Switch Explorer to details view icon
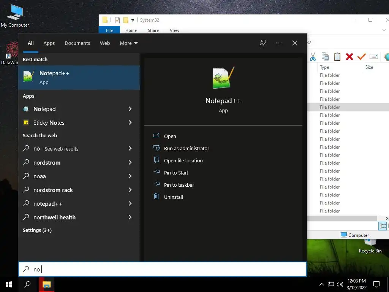 pos(383,226)
